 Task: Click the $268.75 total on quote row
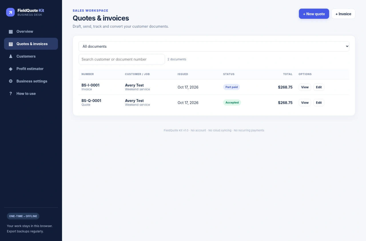coord(285,103)
